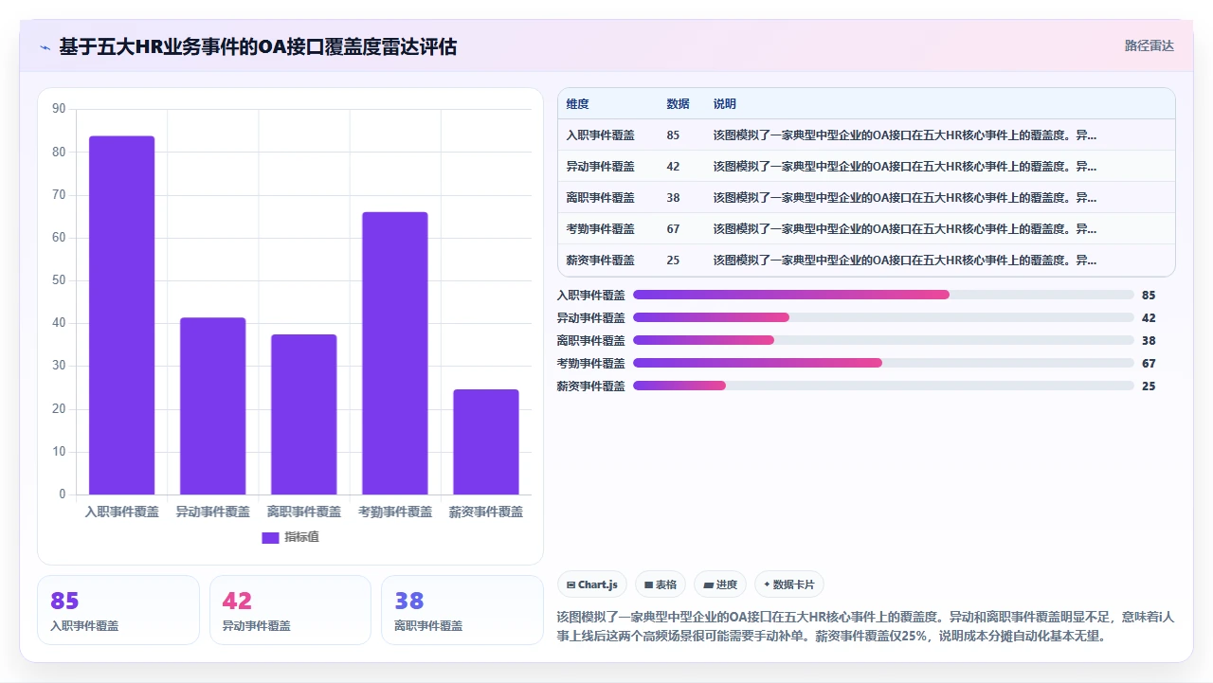This screenshot has height=683, width=1213.
Task: Click the 进度 chip
Action: [x=720, y=585]
